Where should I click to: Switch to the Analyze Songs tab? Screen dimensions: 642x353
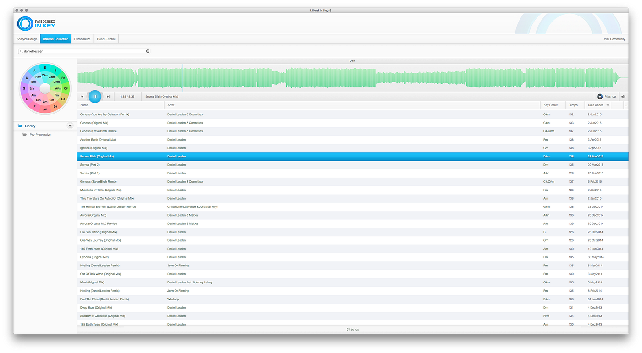tap(27, 39)
